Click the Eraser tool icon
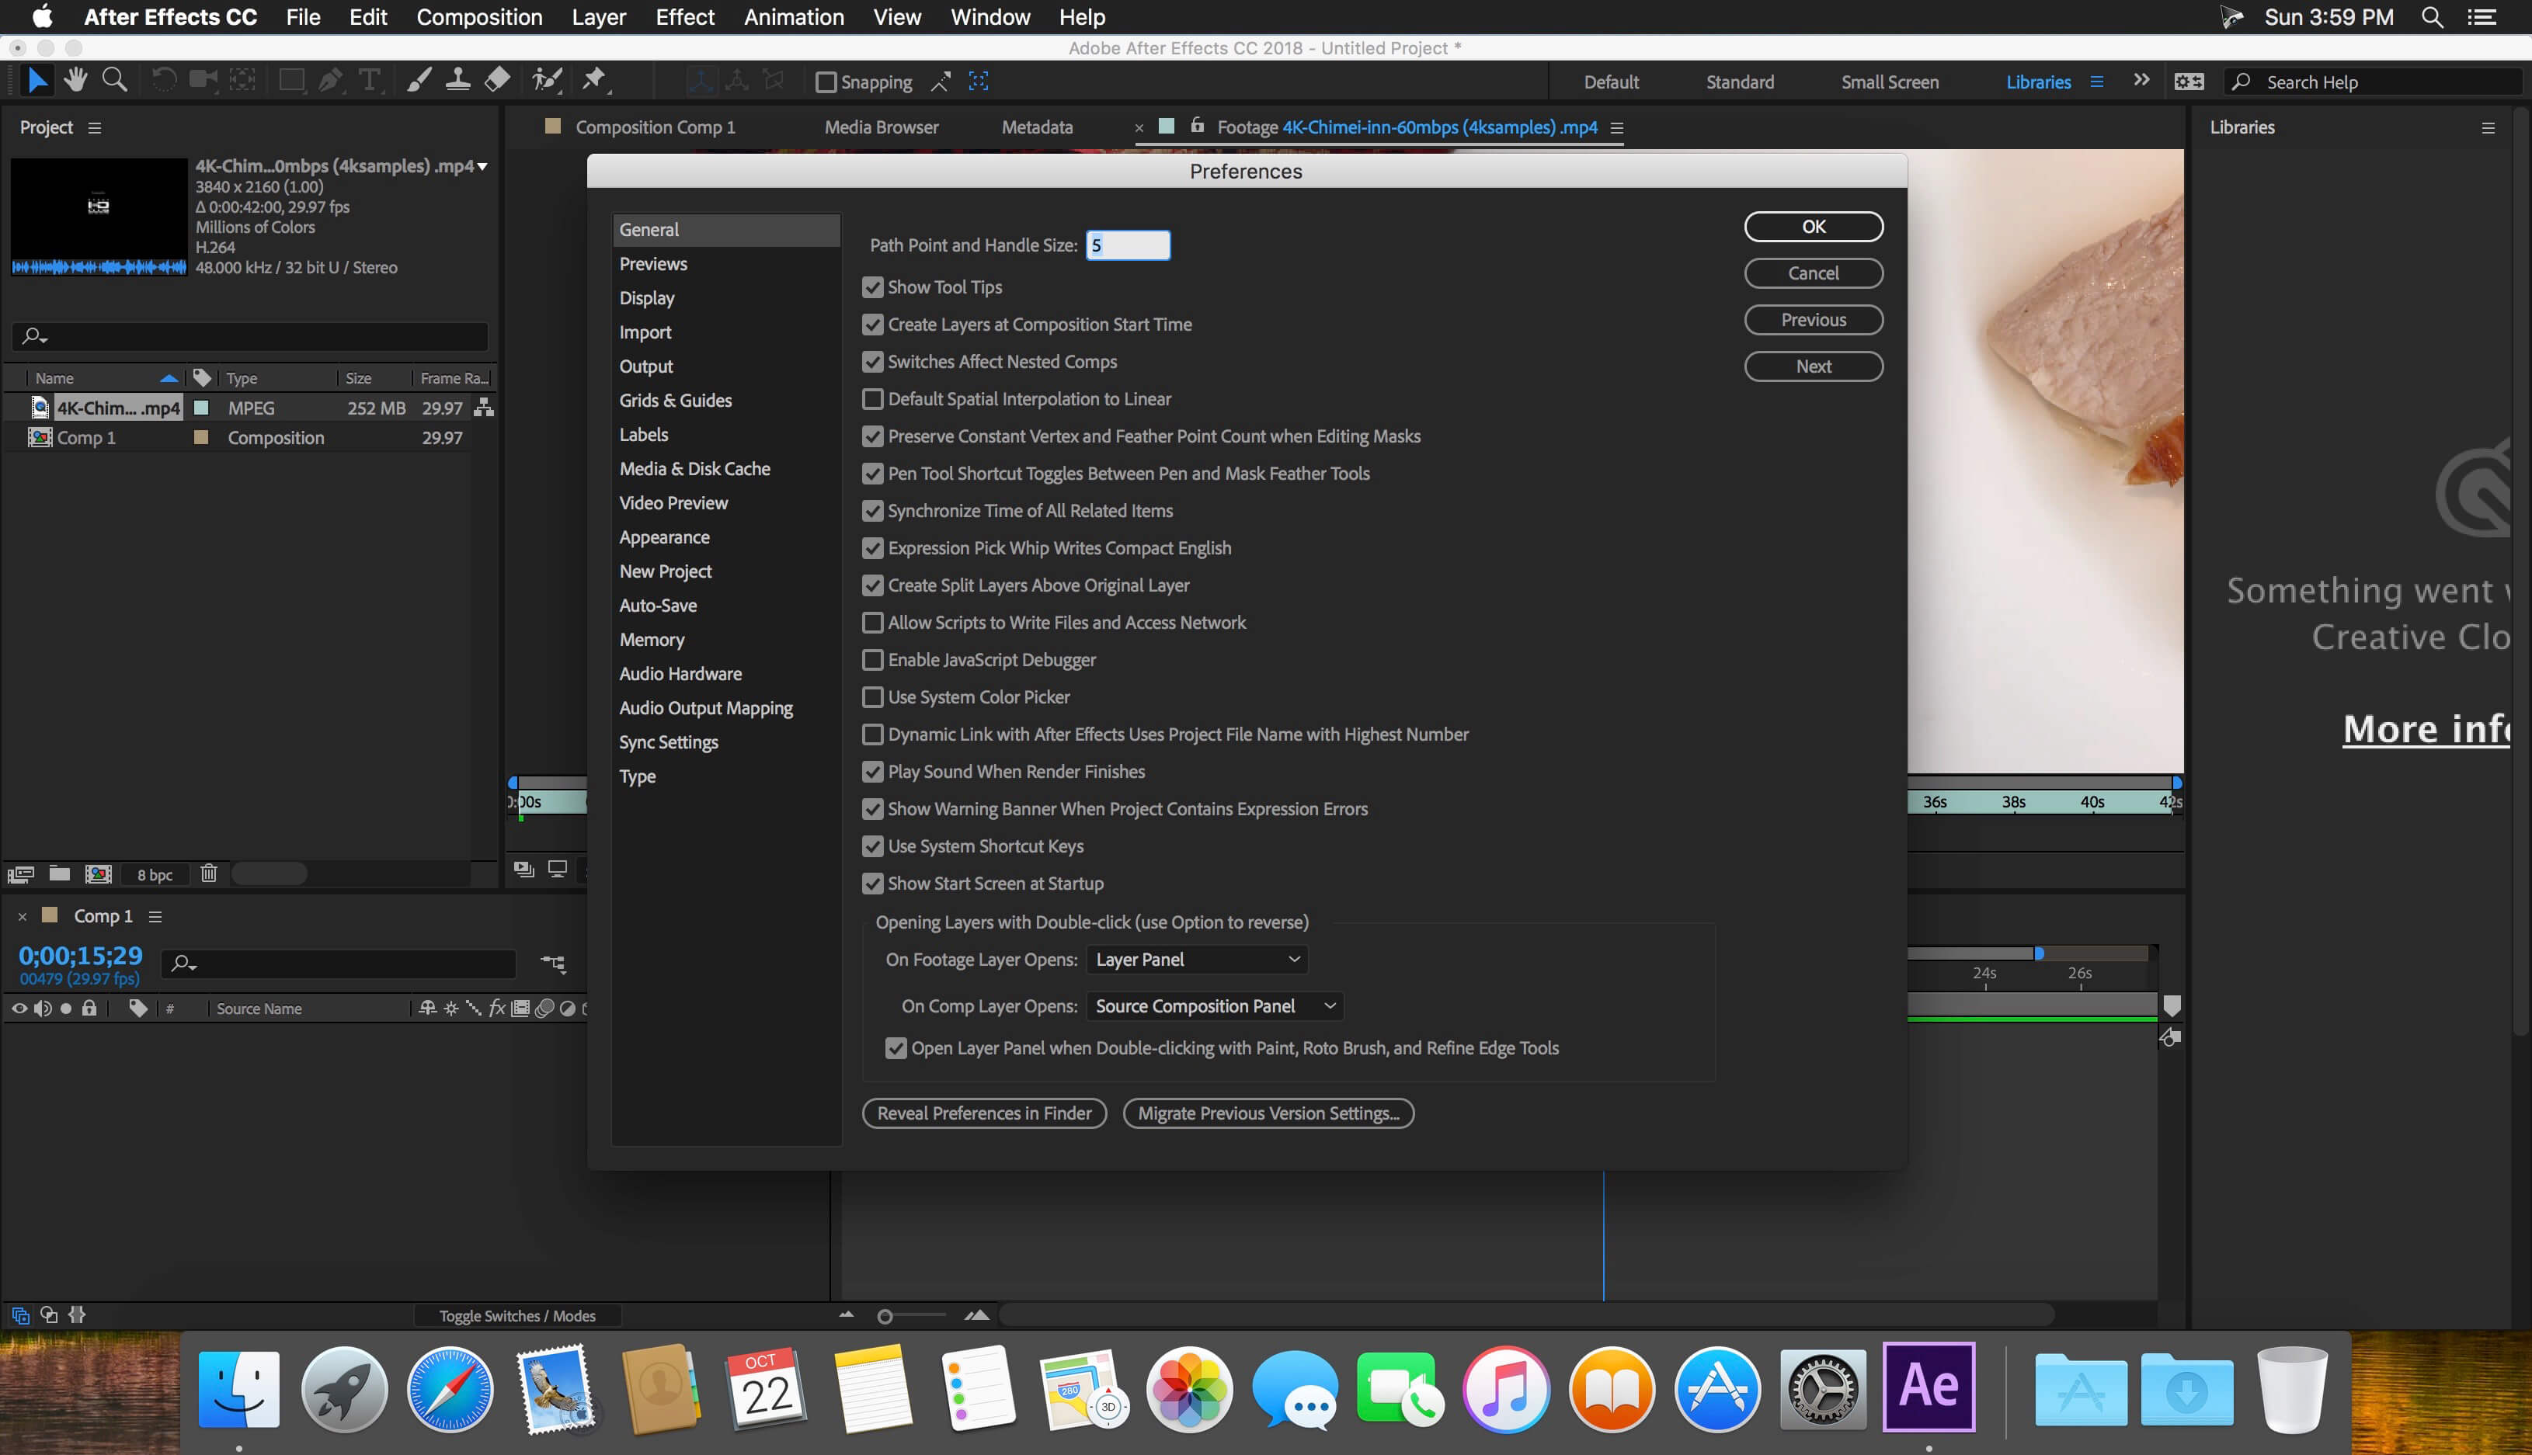Screen dimensions: 2532x1455 click(x=499, y=82)
